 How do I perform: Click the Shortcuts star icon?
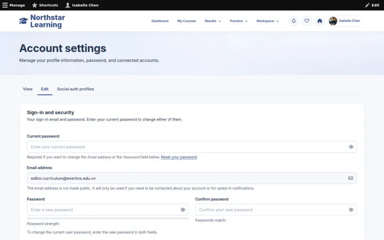(35, 5)
